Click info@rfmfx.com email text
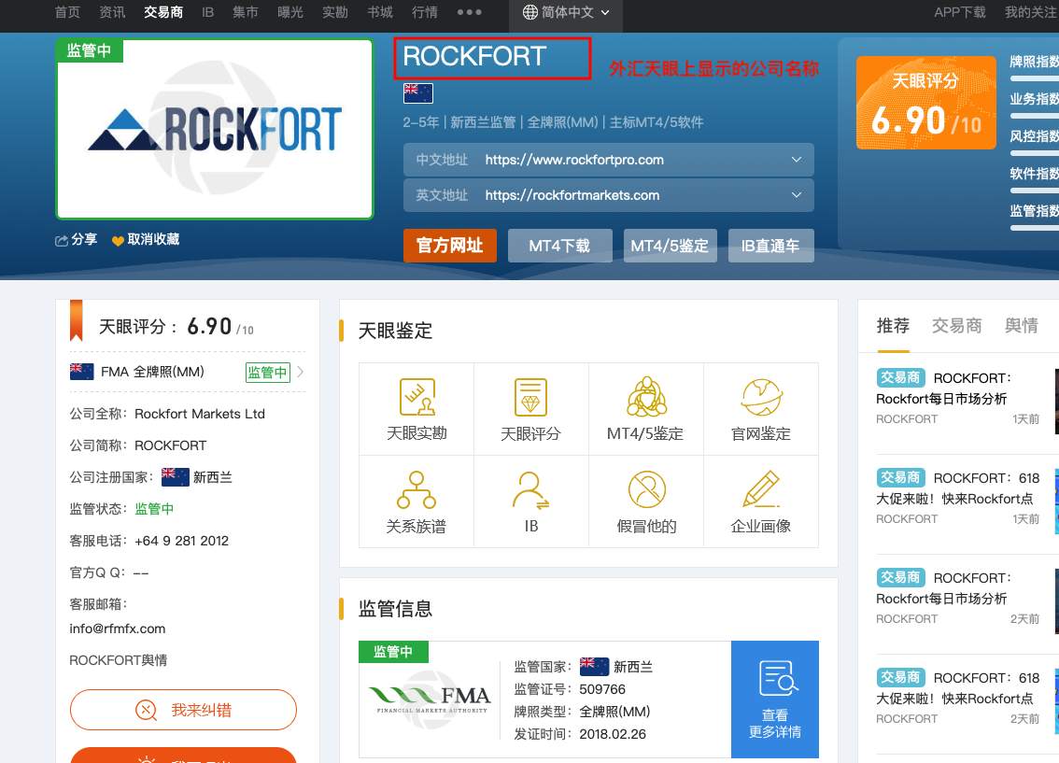Image resolution: width=1059 pixels, height=763 pixels. click(x=118, y=629)
